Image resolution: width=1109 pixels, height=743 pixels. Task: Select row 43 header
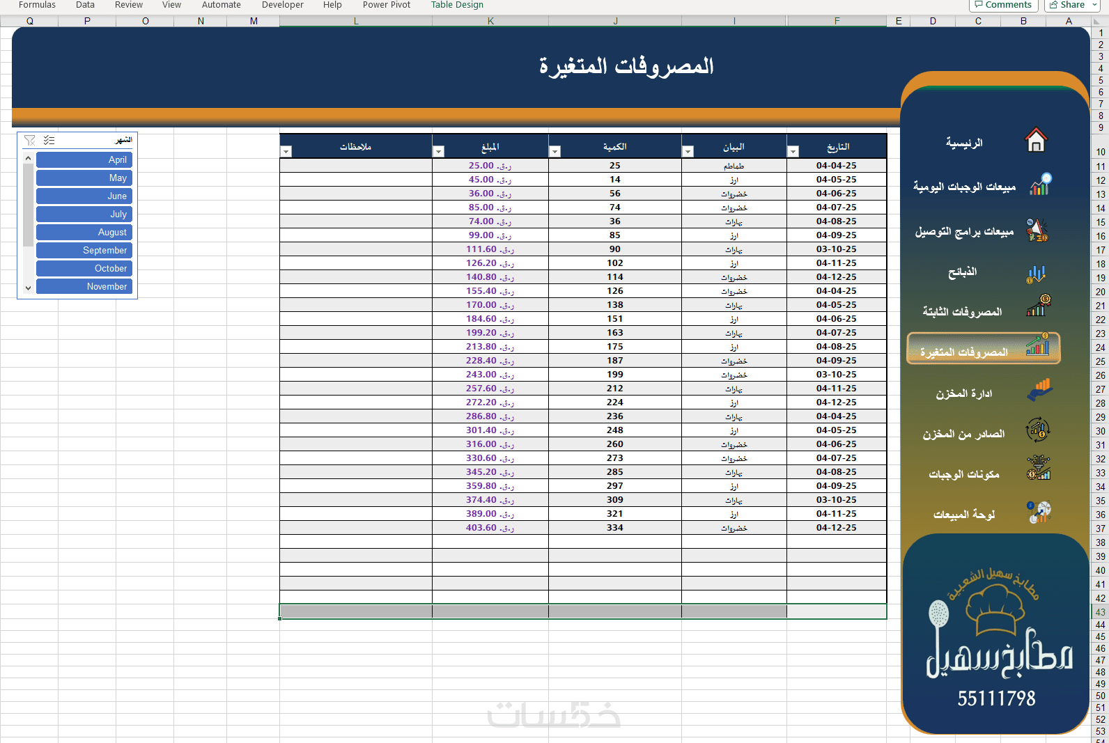coord(1100,612)
